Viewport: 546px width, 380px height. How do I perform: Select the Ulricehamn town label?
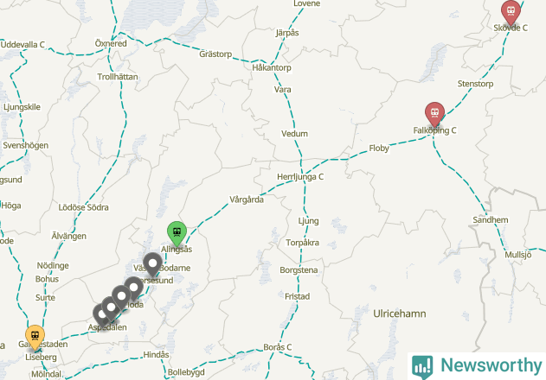[x=400, y=313]
